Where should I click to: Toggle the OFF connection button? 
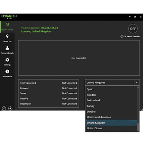click(x=133, y=29)
